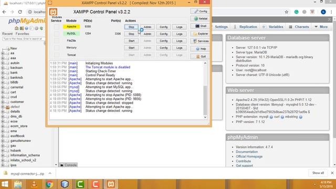The height and width of the screenshot is (189, 336).
Task: Open the VirtualBox cube icon on taskbar
Action: 65,184
